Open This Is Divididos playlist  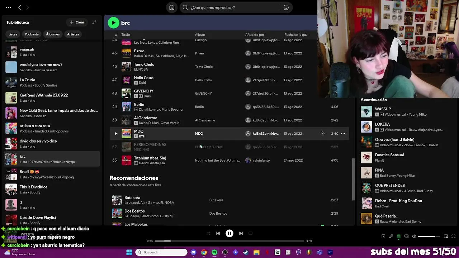point(52,189)
